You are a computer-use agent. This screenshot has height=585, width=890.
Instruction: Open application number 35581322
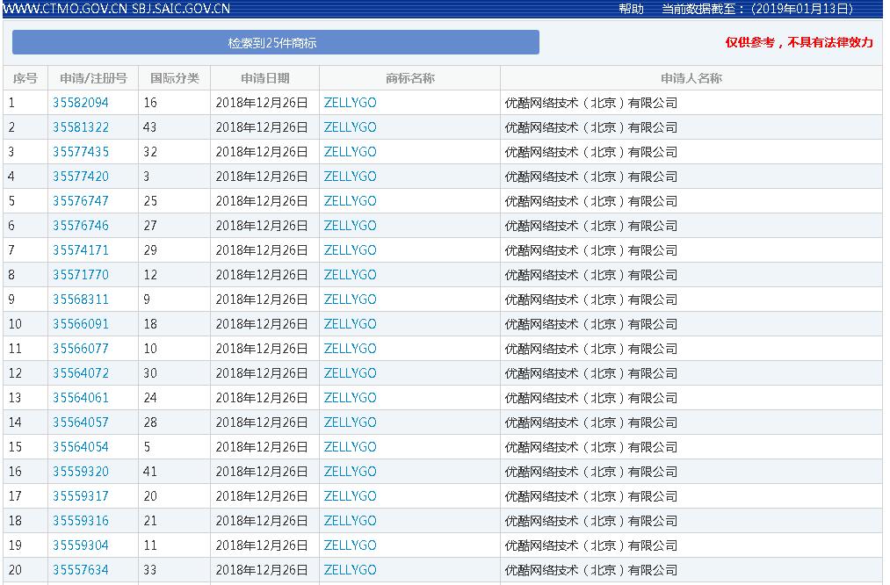click(x=81, y=127)
